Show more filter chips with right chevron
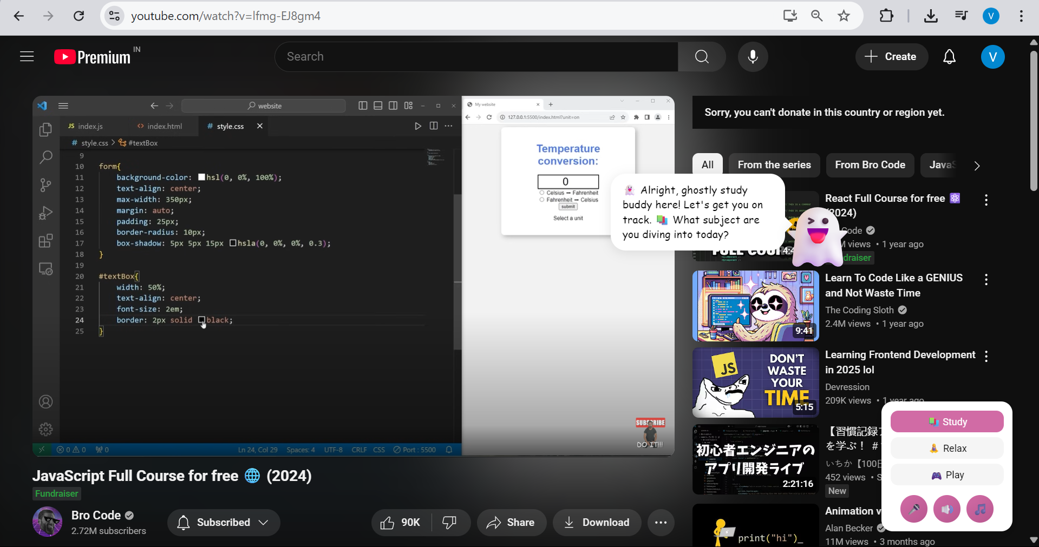 click(977, 166)
